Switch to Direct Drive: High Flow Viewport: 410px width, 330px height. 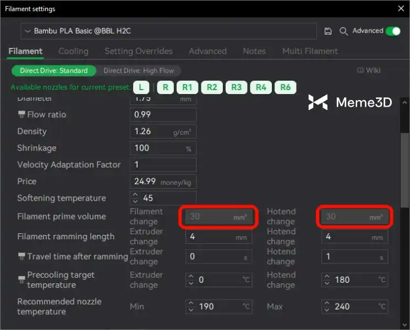click(139, 70)
